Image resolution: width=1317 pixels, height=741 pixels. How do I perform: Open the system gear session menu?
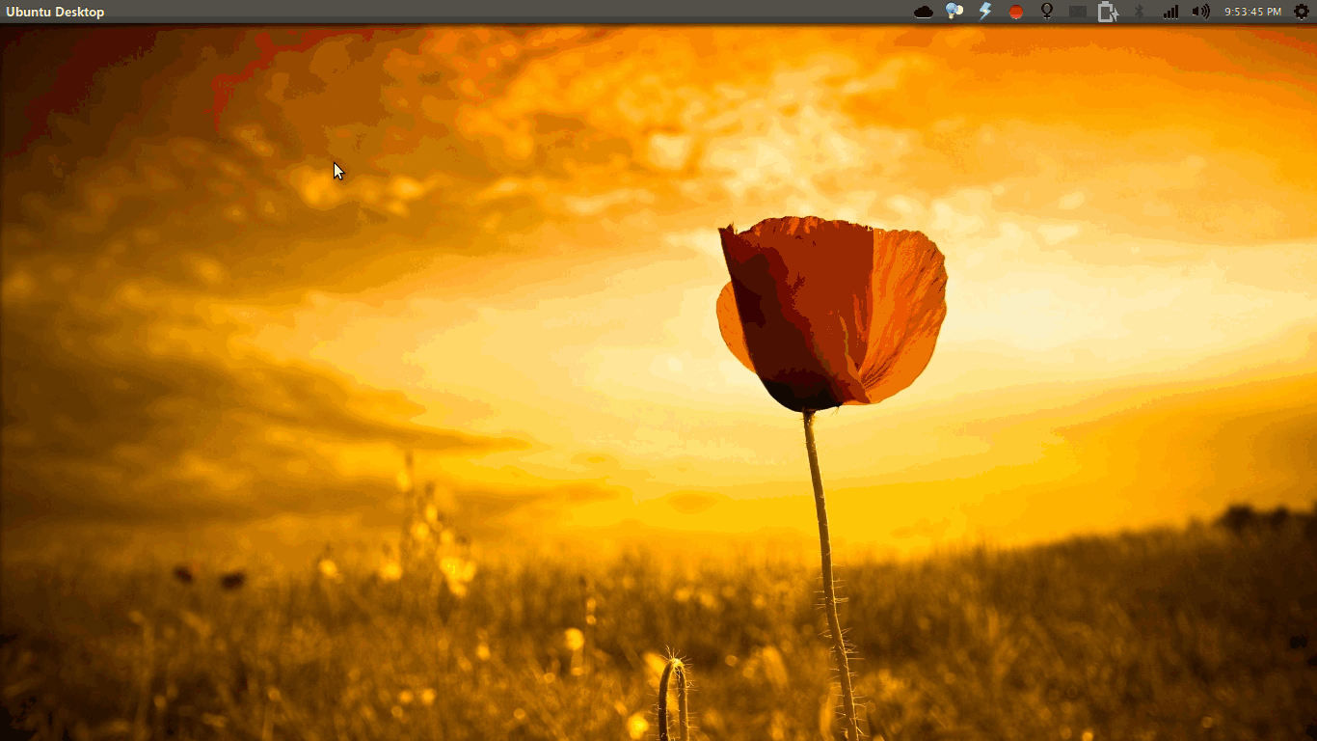(x=1302, y=12)
